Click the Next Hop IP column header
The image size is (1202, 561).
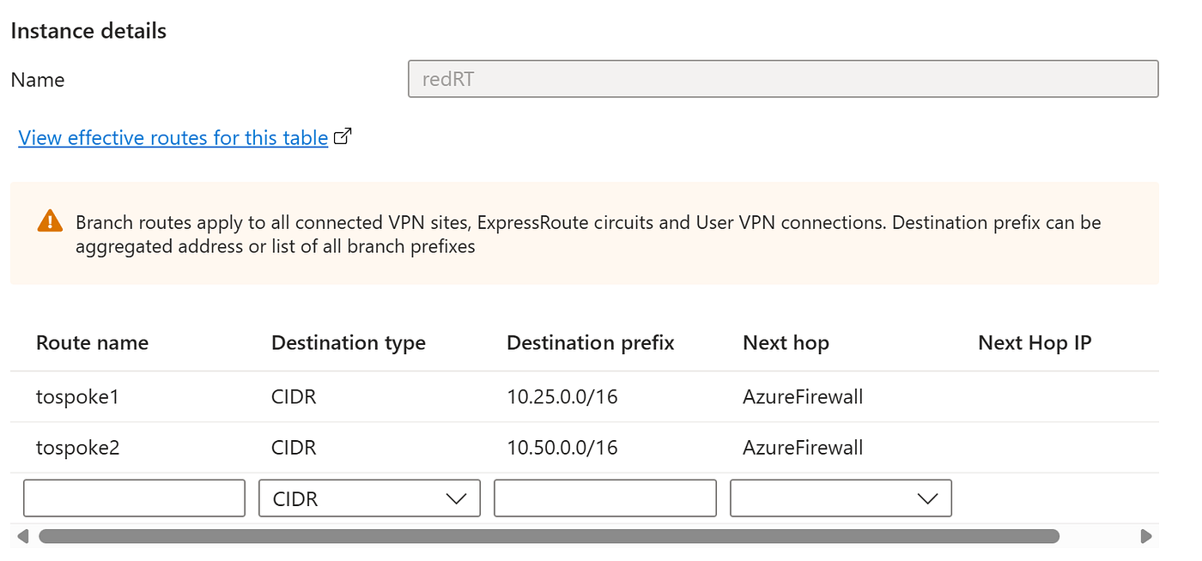[1035, 343]
